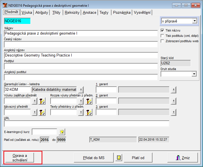
Task: Click into the URL input field
Action: tap(86, 124)
